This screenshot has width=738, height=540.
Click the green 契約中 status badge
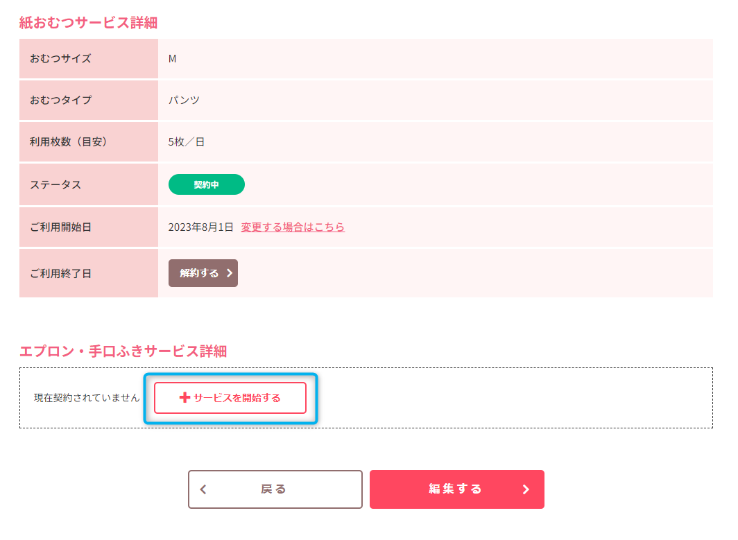206,184
